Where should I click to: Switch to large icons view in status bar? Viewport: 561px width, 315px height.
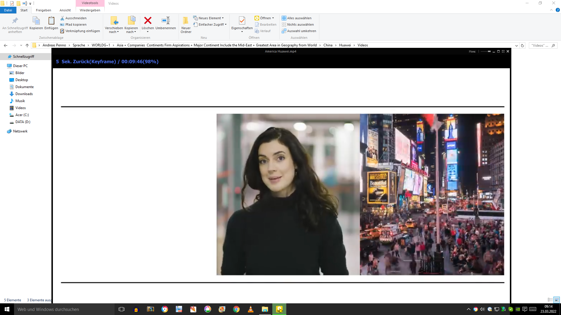pyautogui.click(x=557, y=300)
